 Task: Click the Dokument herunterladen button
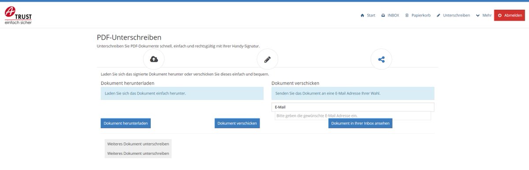tap(126, 123)
